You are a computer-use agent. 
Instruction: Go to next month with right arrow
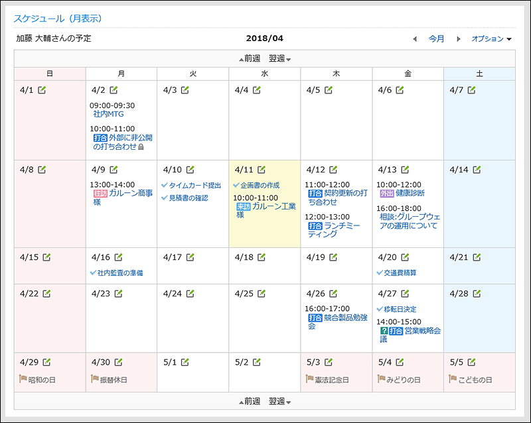(458, 39)
